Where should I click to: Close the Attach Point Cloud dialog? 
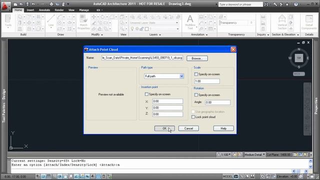tap(233, 49)
